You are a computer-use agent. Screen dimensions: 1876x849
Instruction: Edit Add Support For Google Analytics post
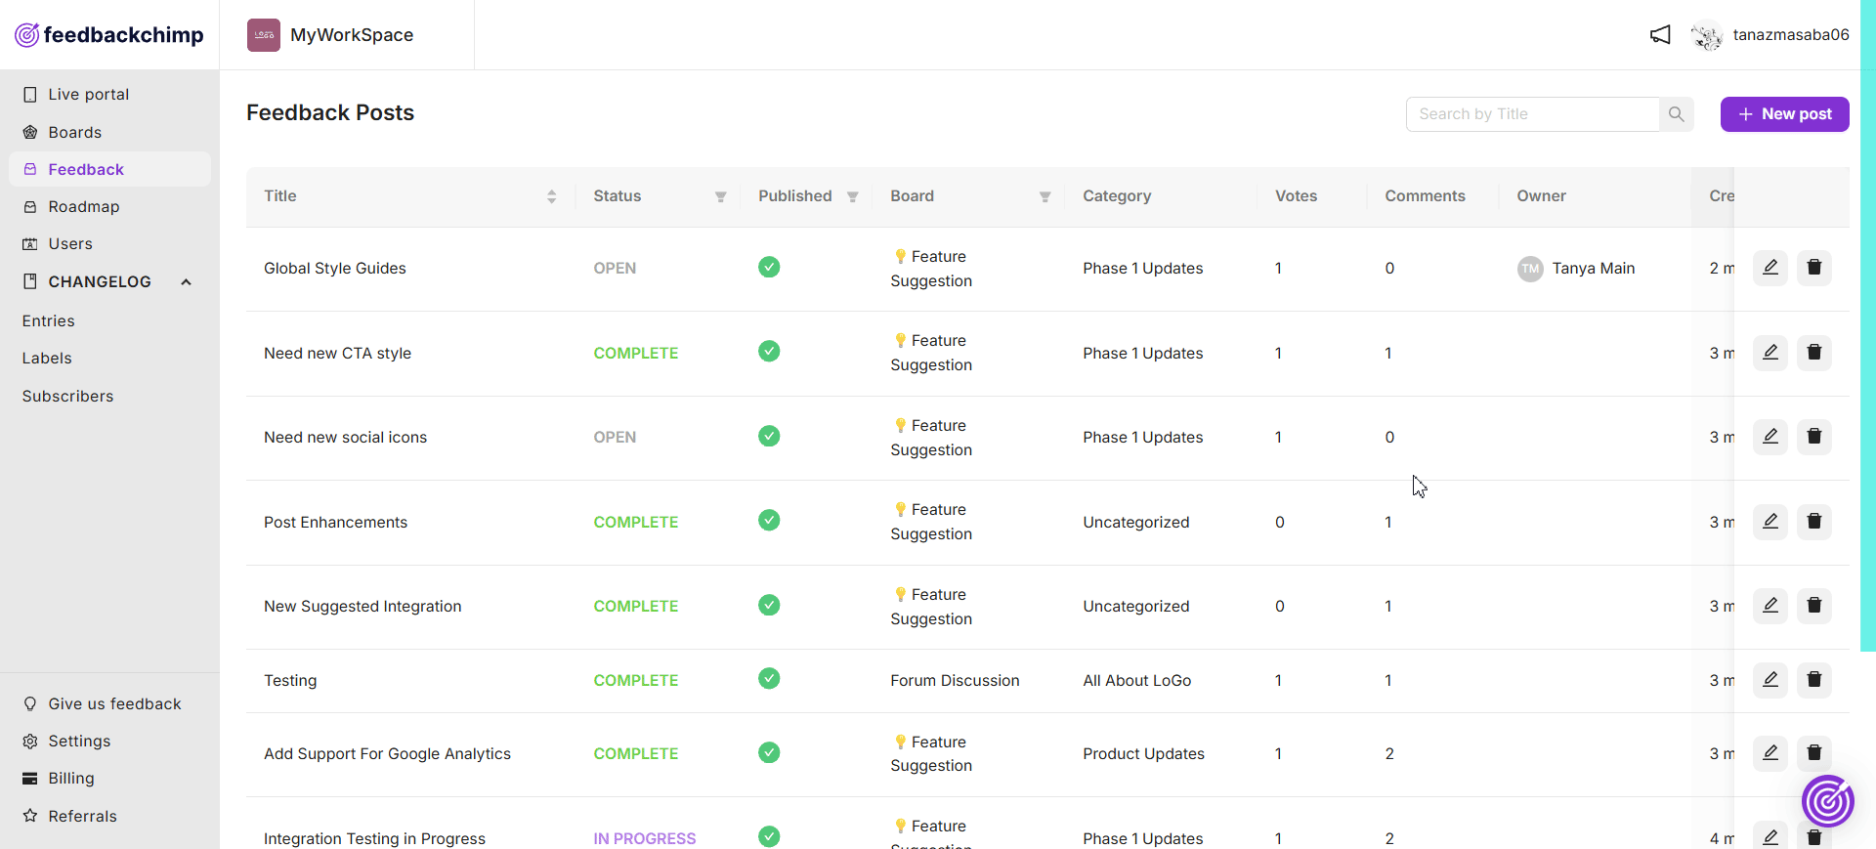(x=1769, y=753)
